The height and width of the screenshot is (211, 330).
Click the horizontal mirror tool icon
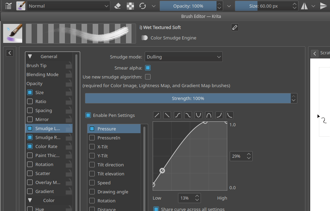coord(304,6)
